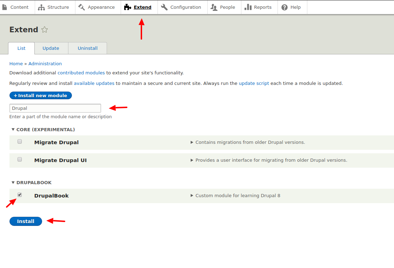The width and height of the screenshot is (394, 268).
Task: Add Extend page to shortcuts star
Action: click(45, 29)
